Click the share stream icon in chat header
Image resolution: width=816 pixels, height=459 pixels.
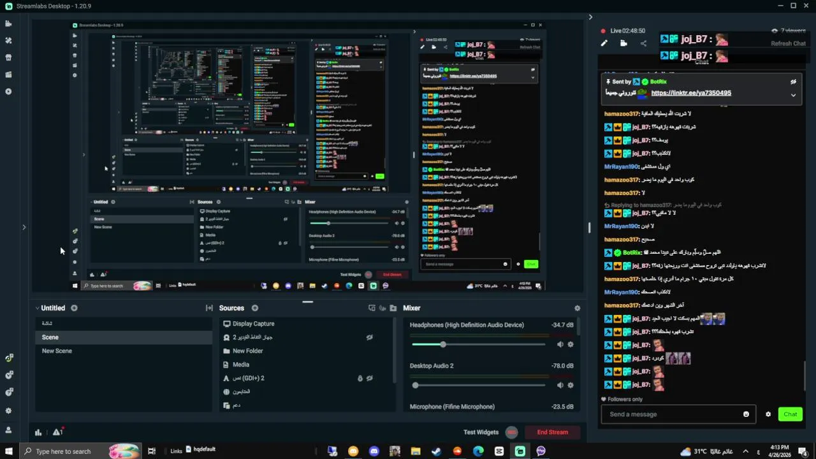pos(643,43)
